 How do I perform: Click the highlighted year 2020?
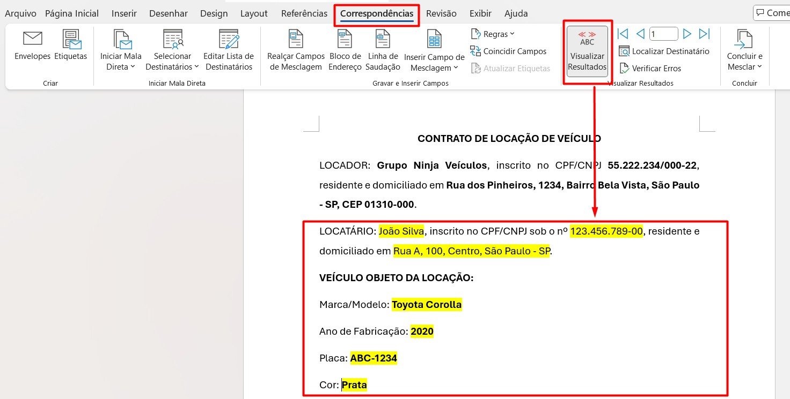422,332
